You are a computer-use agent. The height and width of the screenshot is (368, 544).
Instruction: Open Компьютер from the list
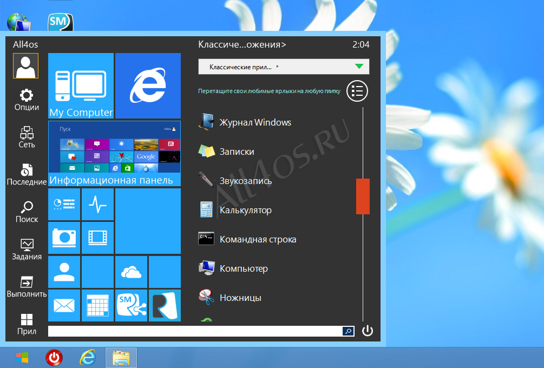coord(233,268)
